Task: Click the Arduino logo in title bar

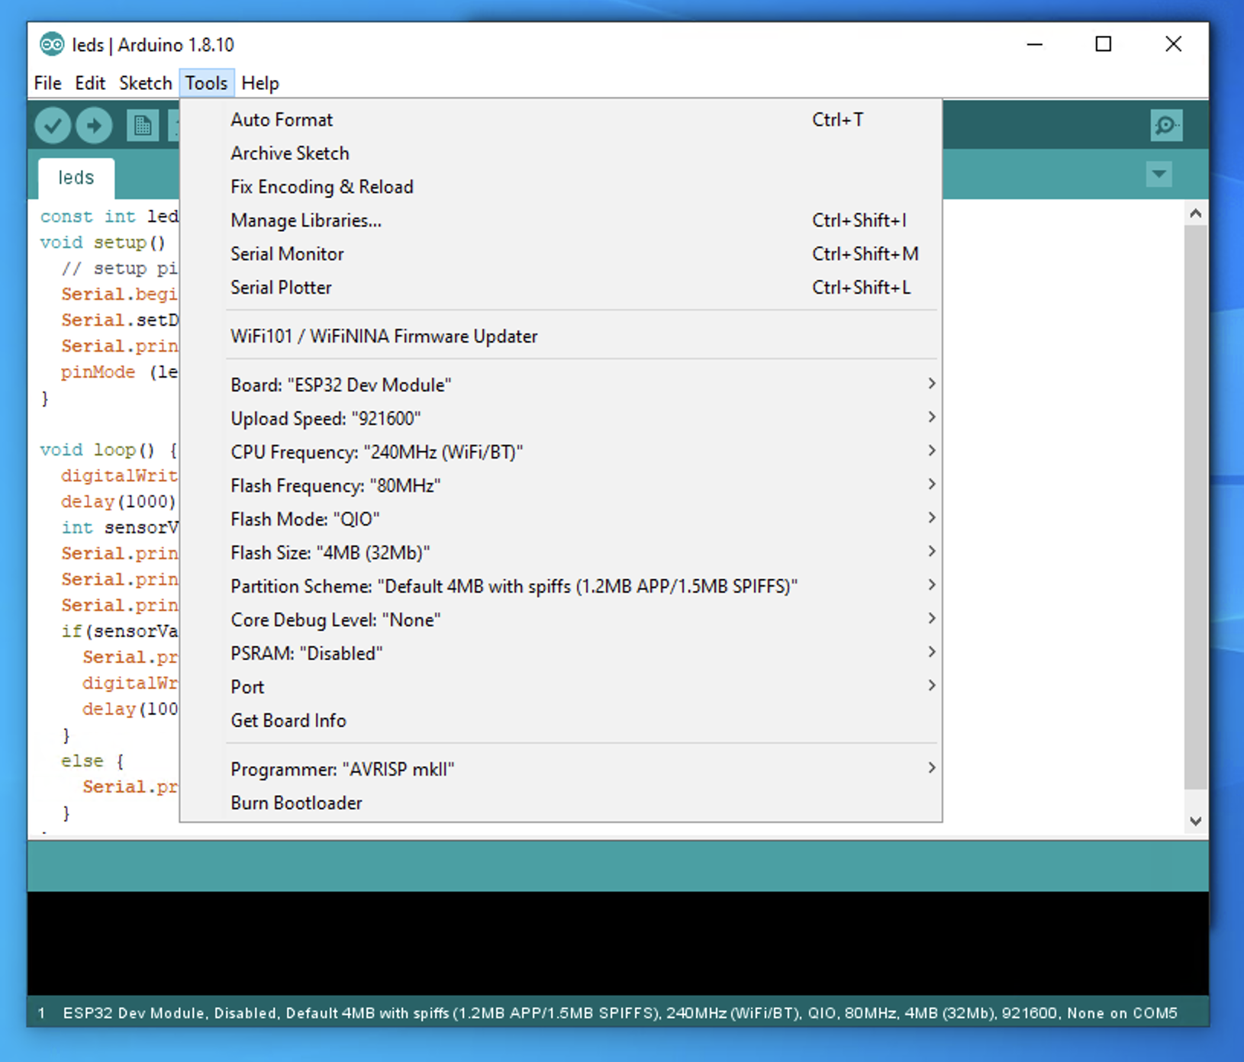Action: (52, 45)
